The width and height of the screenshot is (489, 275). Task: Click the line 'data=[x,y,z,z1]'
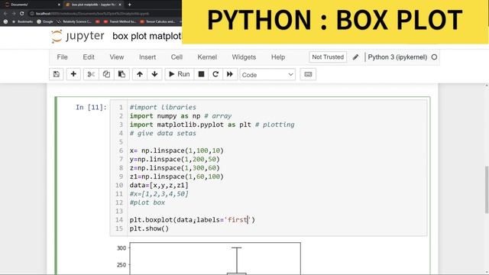click(x=159, y=186)
